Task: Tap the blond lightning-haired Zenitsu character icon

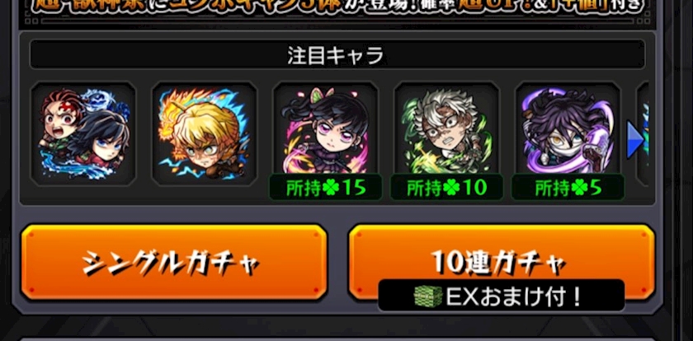Action: tap(205, 133)
